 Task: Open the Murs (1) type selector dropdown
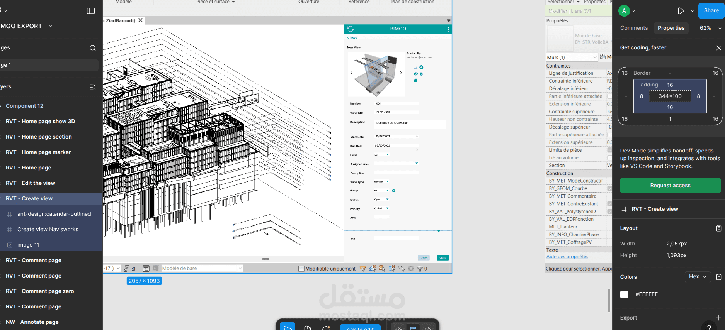(x=572, y=57)
